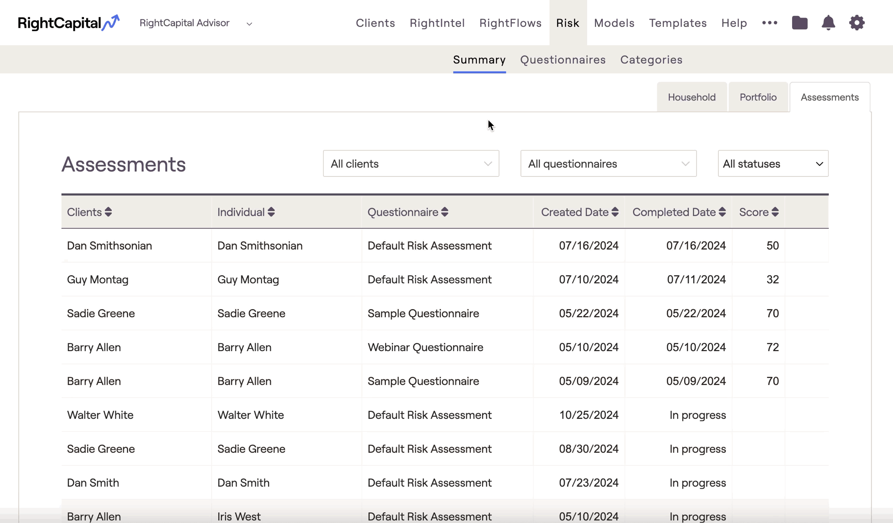Click In progress status for Walter White
This screenshot has height=523, width=893.
[697, 415]
